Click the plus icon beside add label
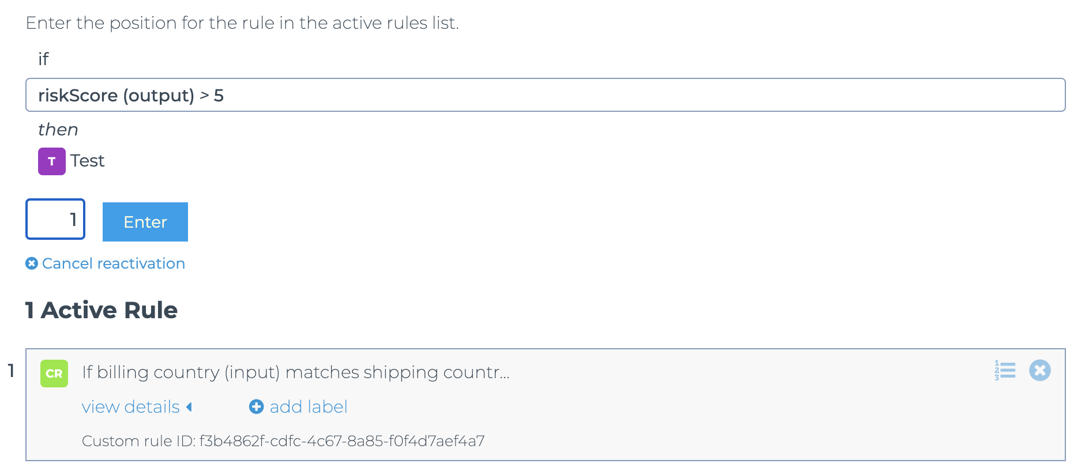The image size is (1074, 475). [x=256, y=407]
